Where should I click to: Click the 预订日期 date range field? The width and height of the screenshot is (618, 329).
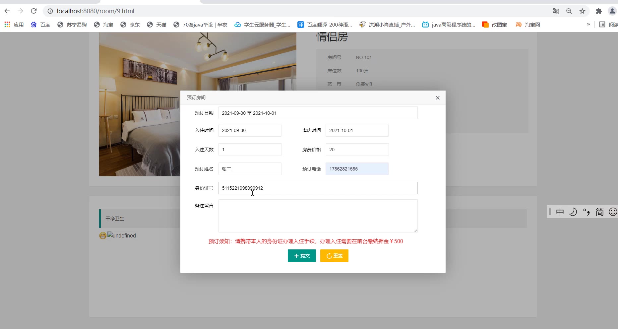pyautogui.click(x=318, y=113)
